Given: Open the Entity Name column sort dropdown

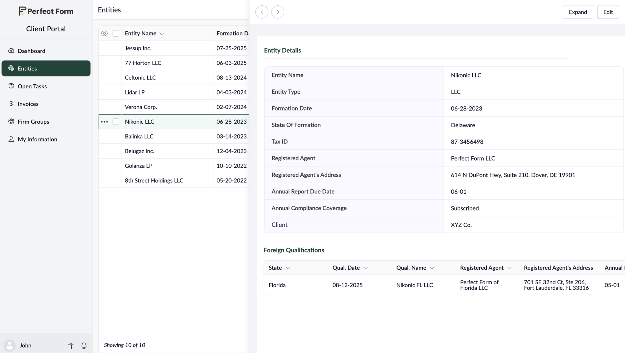Looking at the screenshot, I should pyautogui.click(x=162, y=33).
